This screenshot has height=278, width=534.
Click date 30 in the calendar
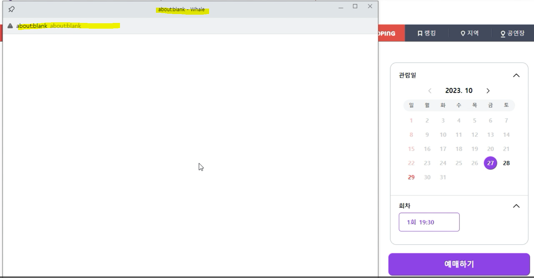[x=427, y=177]
